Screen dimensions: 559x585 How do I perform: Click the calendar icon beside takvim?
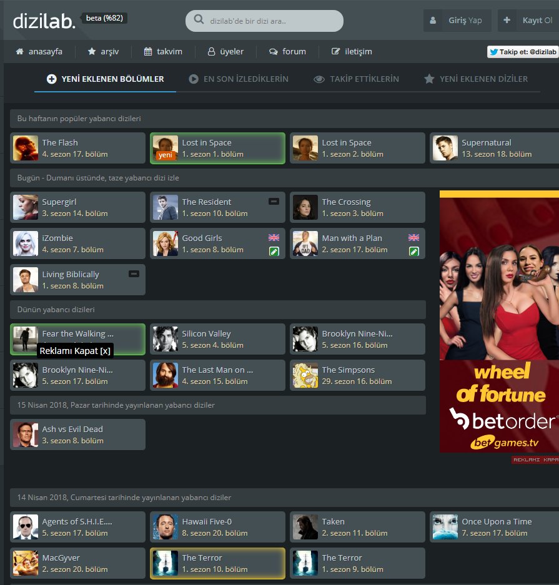(148, 51)
